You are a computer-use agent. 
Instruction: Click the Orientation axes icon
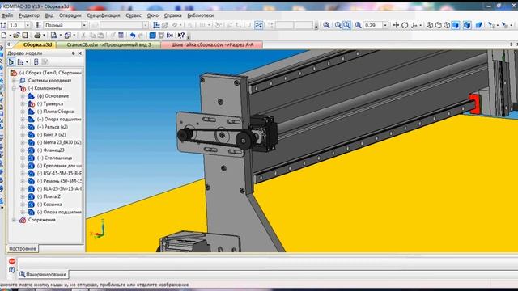[x=414, y=25]
